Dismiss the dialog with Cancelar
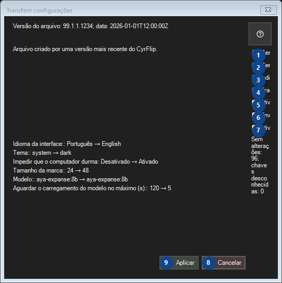Viewport: 282px width, 283px height. [x=223, y=263]
